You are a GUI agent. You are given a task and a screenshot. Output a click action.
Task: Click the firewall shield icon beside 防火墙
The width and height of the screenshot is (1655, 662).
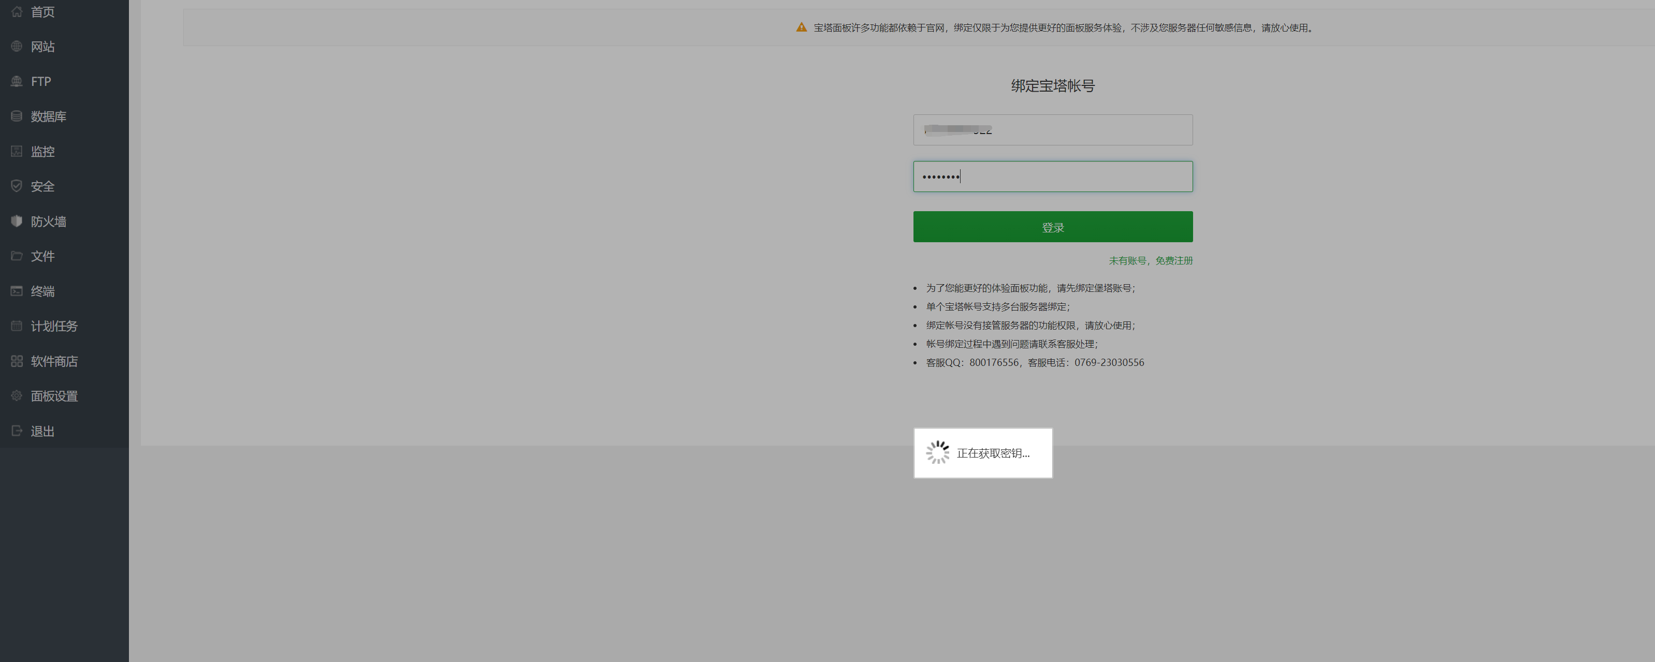point(17,221)
